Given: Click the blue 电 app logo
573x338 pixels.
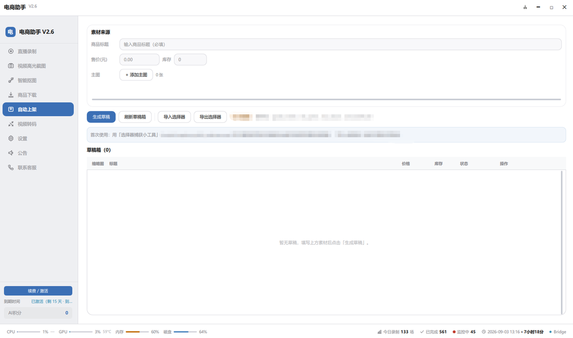Looking at the screenshot, I should pos(10,32).
